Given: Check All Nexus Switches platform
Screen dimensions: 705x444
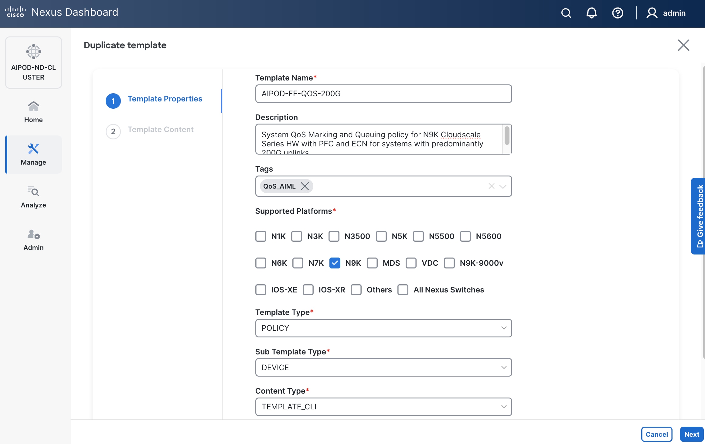Looking at the screenshot, I should [x=403, y=290].
